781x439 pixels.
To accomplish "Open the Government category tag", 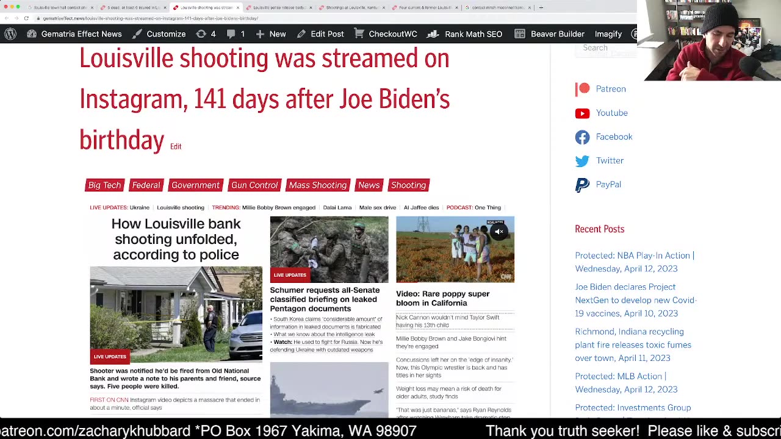I will 195,185.
